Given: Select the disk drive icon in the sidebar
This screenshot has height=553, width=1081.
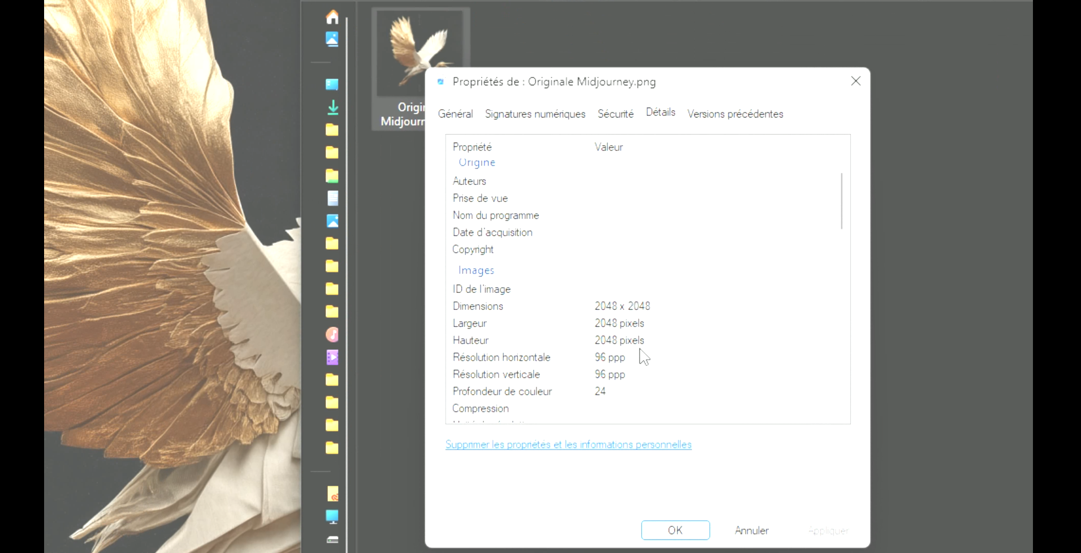Looking at the screenshot, I should click(x=332, y=539).
